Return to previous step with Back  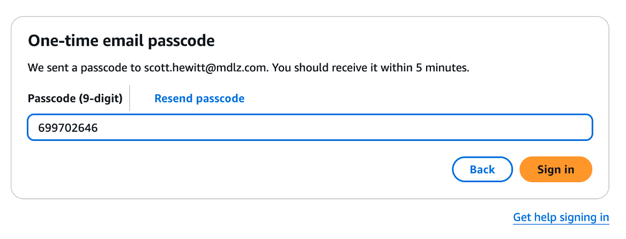482,170
